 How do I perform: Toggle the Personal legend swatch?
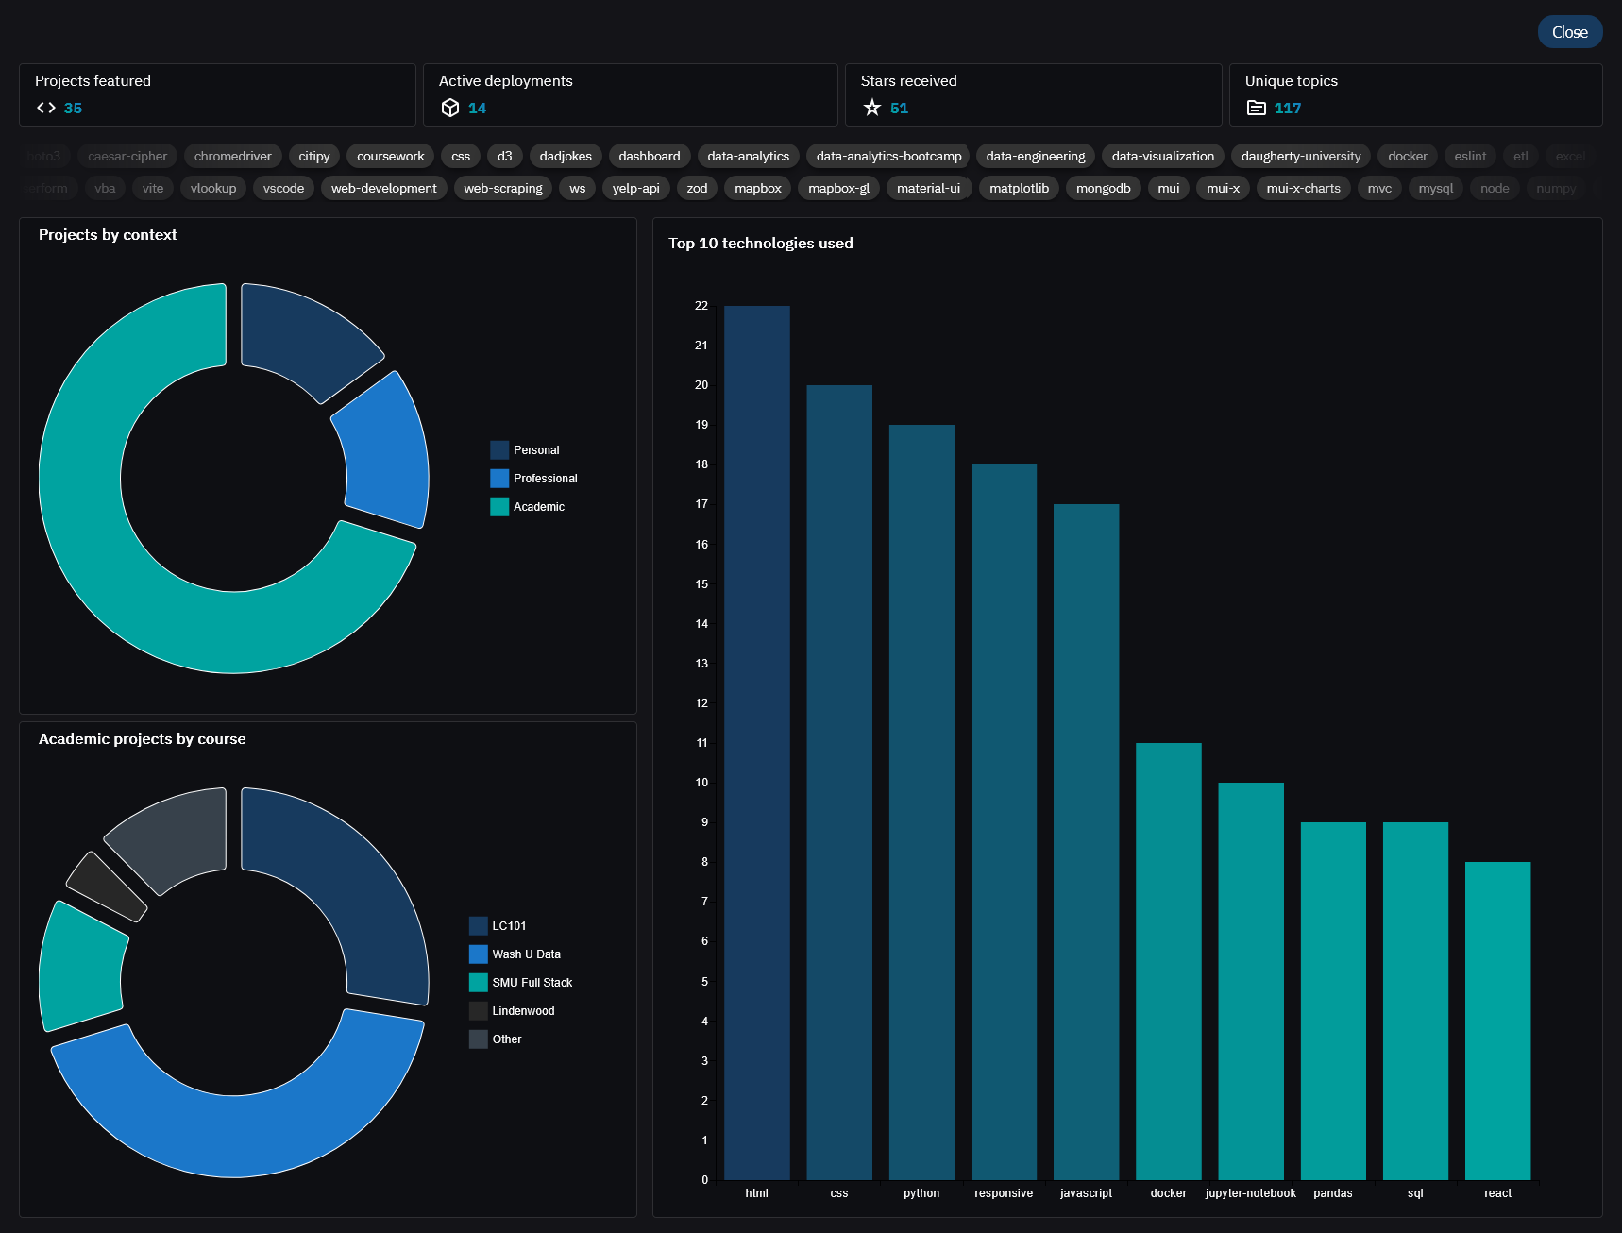click(x=499, y=450)
